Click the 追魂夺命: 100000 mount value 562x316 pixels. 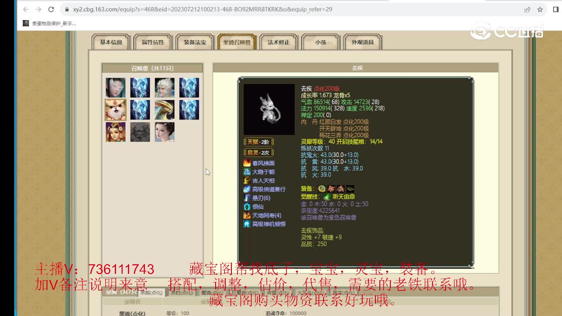286,313
